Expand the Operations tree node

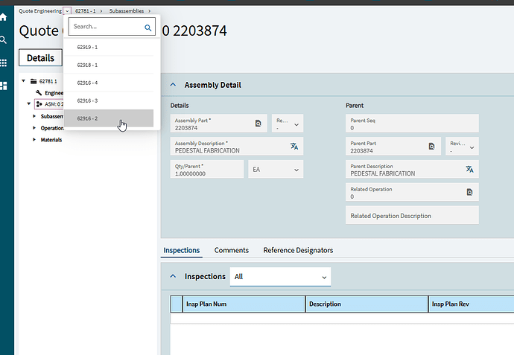click(x=34, y=128)
